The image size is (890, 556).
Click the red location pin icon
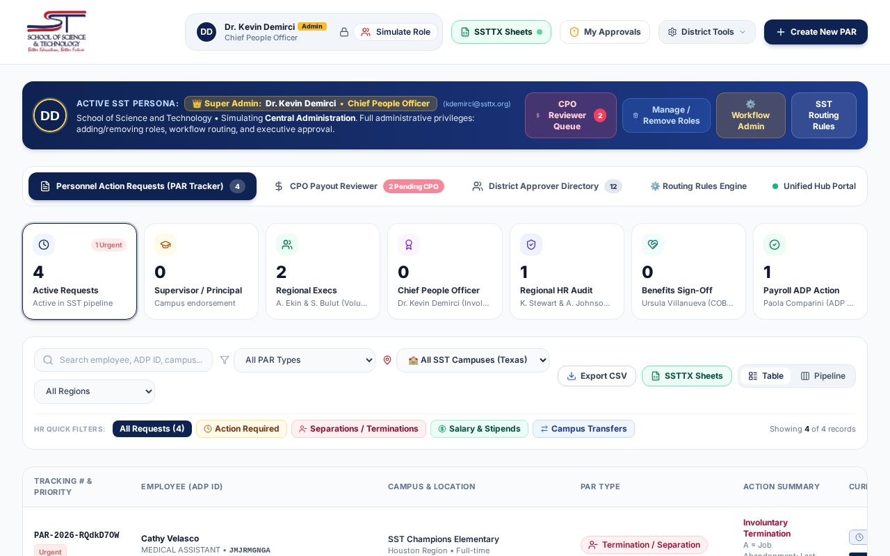(x=387, y=360)
